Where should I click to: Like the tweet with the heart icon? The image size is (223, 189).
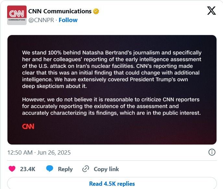tap(12, 169)
